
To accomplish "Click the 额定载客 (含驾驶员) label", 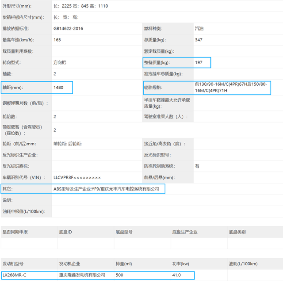I will click(22, 127).
